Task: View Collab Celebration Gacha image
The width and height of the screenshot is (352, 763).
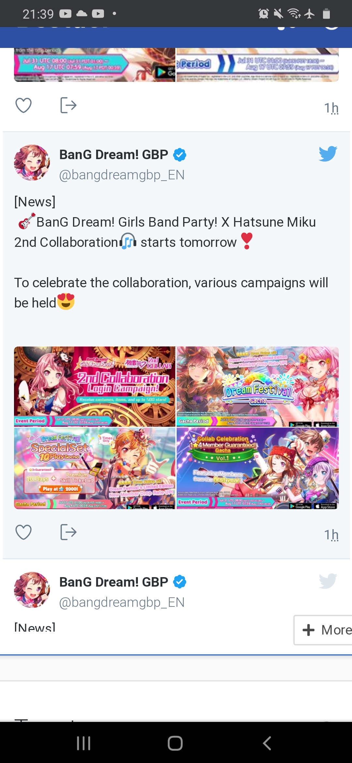Action: tap(257, 469)
